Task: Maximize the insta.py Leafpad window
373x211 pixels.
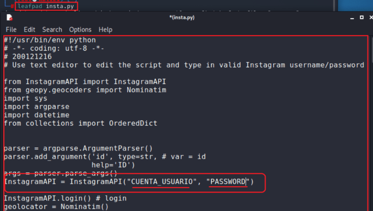Action: coord(362,17)
